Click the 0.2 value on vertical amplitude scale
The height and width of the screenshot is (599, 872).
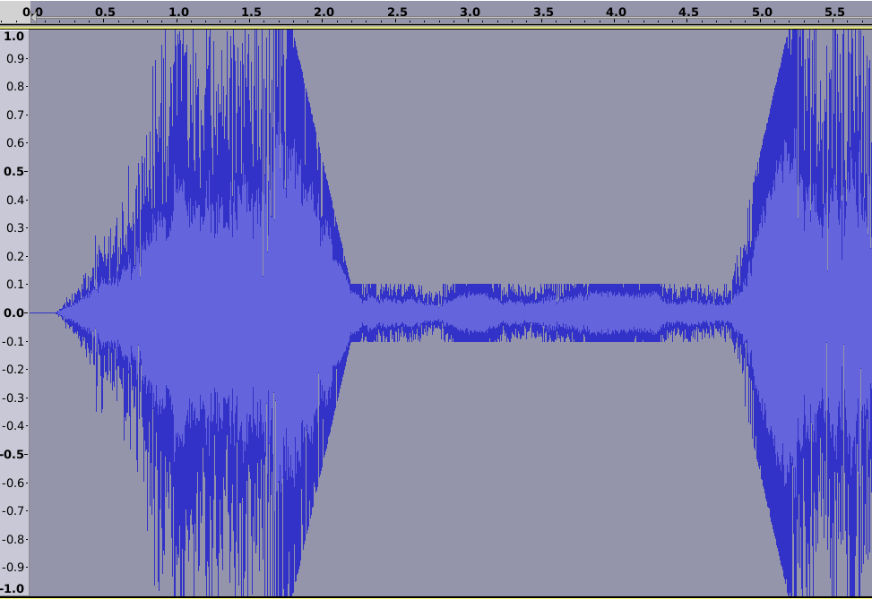pyautogui.click(x=15, y=256)
